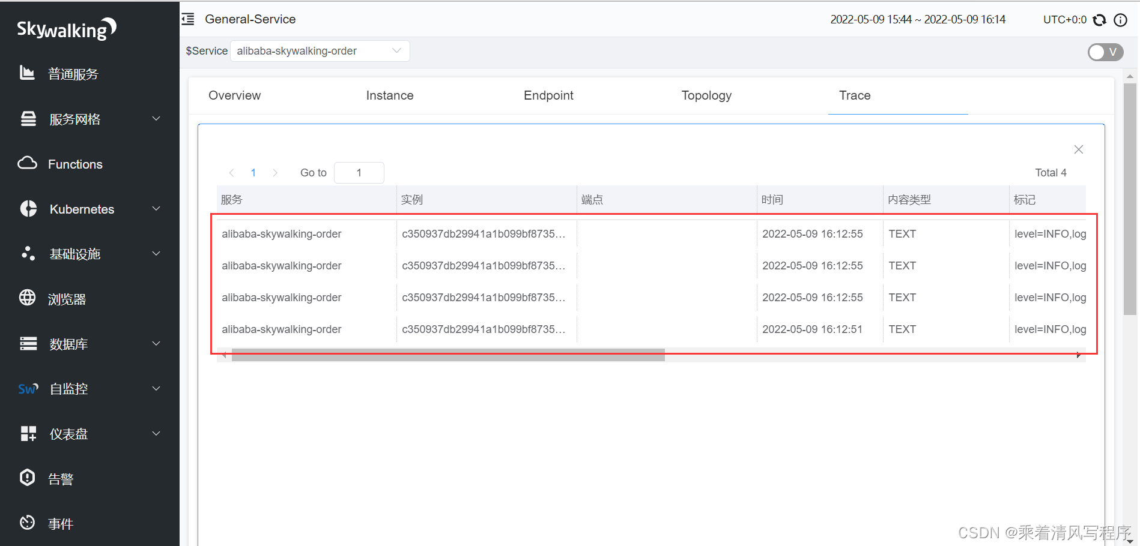The height and width of the screenshot is (546, 1140).
Task: Click the 基础设施 dots icon
Action: click(x=28, y=253)
